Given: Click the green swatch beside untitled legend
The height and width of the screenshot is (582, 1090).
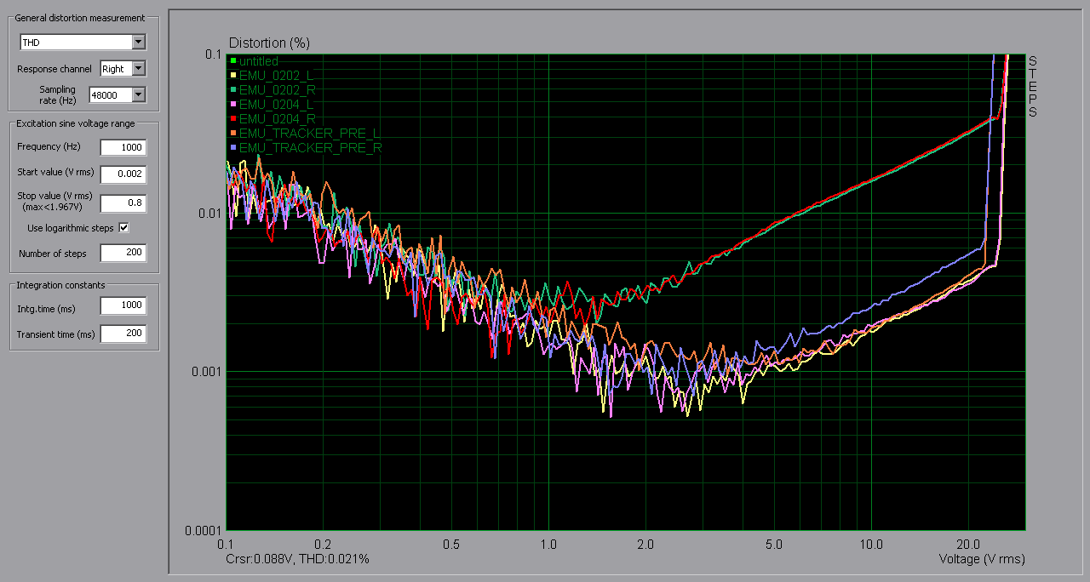Looking at the screenshot, I should point(232,60).
